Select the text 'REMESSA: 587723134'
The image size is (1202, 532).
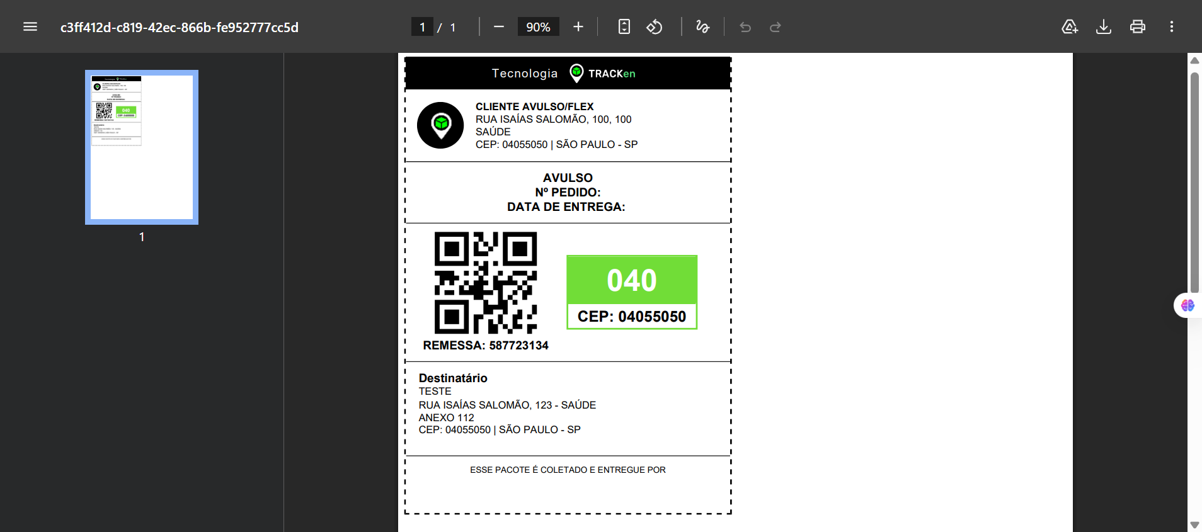click(x=486, y=346)
